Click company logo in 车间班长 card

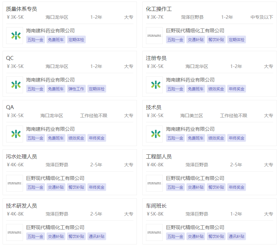pos(154,232)
